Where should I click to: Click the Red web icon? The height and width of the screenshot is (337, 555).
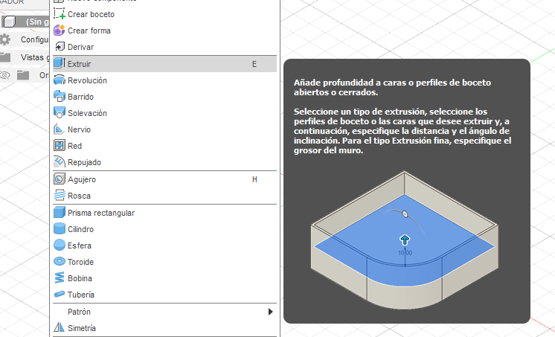coord(59,146)
